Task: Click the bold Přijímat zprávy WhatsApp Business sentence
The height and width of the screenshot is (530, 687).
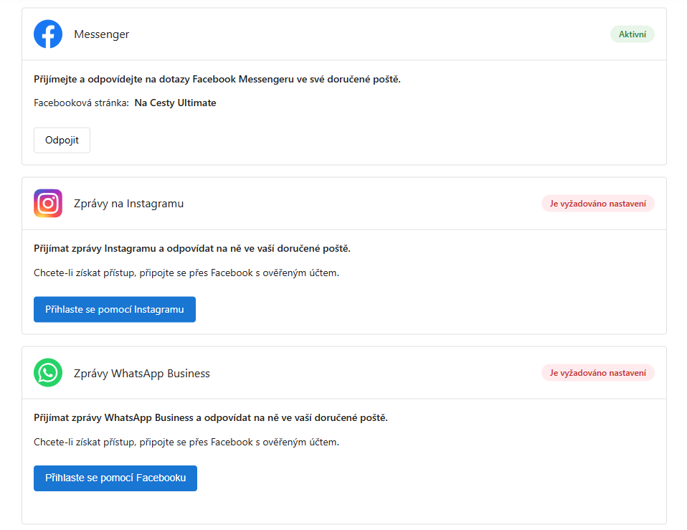Action: coord(211,418)
